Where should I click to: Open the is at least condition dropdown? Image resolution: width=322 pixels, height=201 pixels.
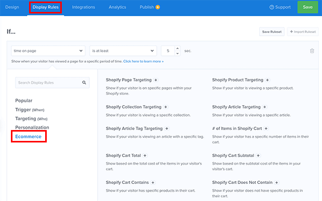[123, 51]
